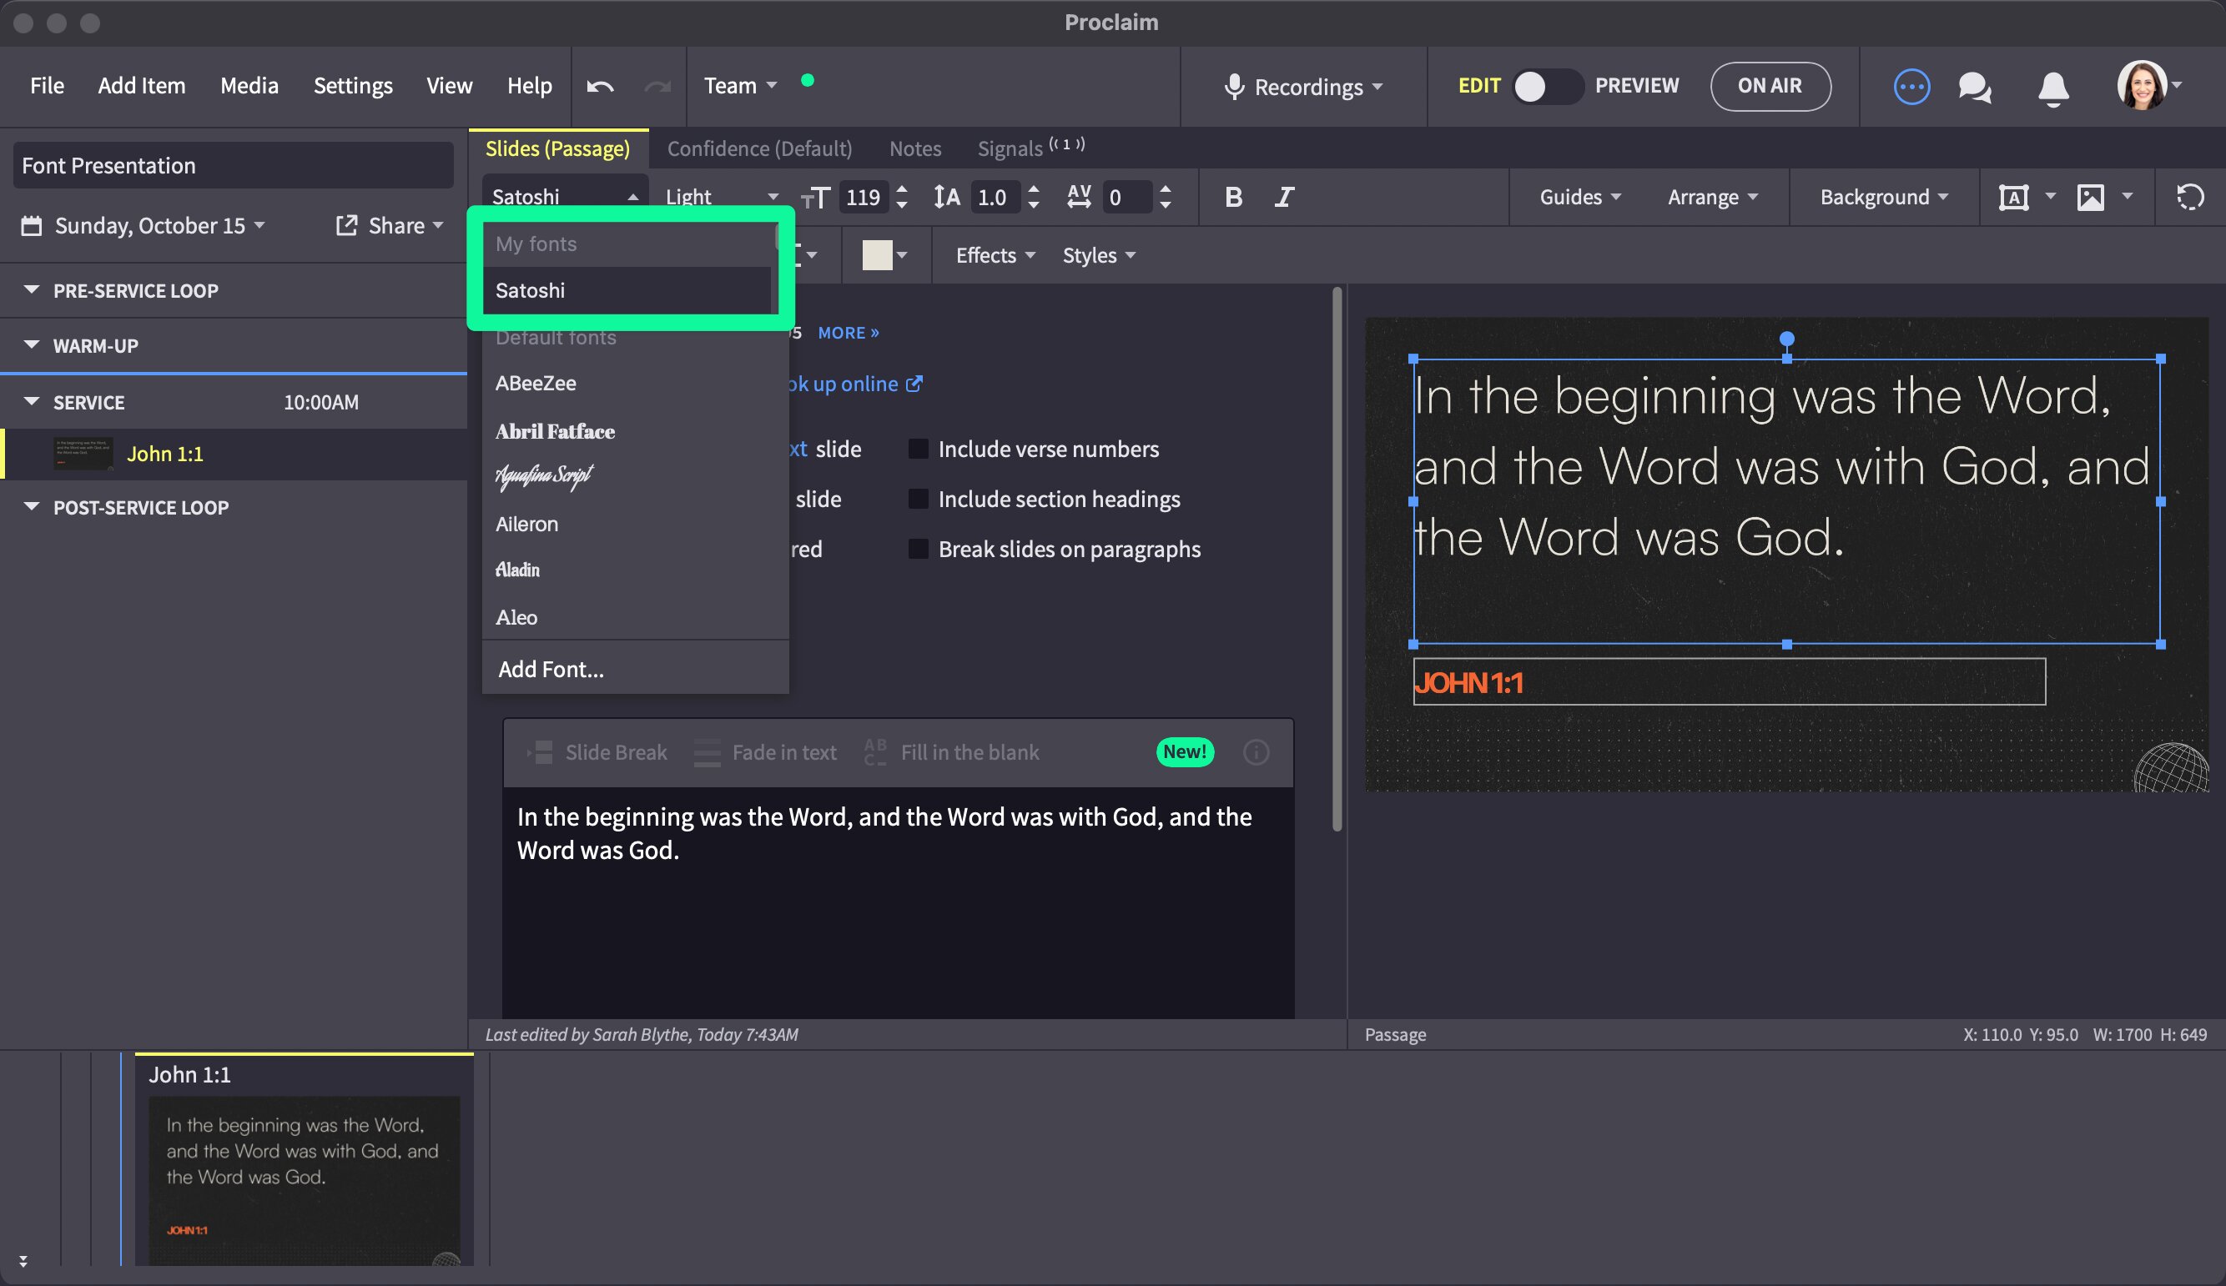Open the File menu
This screenshot has height=1286, width=2226.
coord(47,86)
